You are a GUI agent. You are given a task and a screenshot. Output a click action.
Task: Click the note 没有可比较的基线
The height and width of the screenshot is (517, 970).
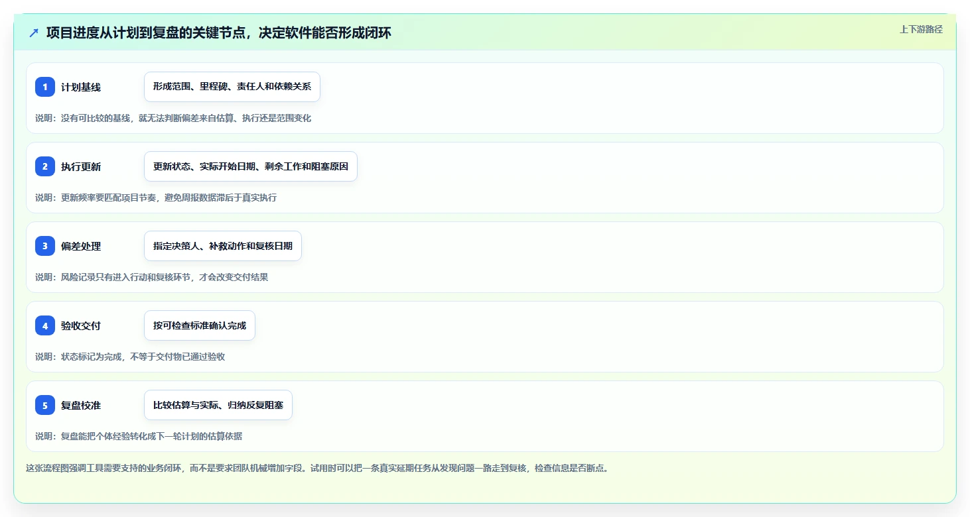click(173, 118)
